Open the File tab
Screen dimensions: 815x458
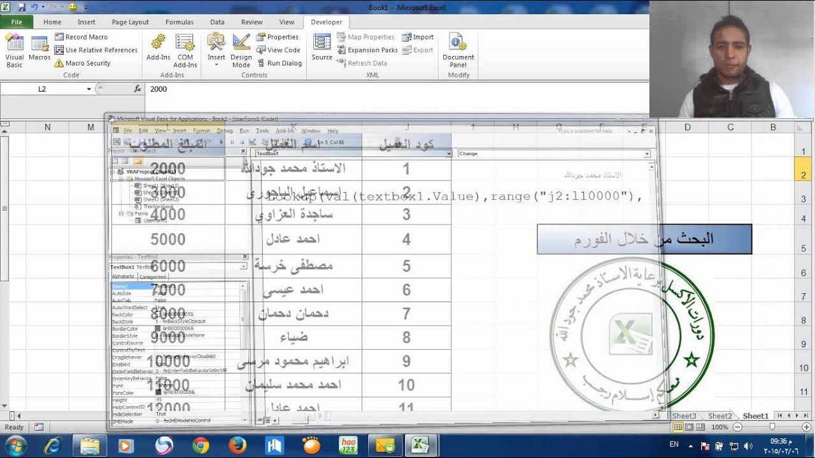coord(17,22)
